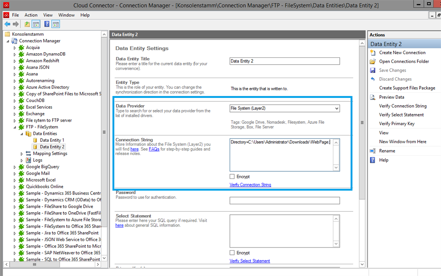Click the Create New Connection action icon
The height and width of the screenshot is (276, 441).
click(x=373, y=53)
